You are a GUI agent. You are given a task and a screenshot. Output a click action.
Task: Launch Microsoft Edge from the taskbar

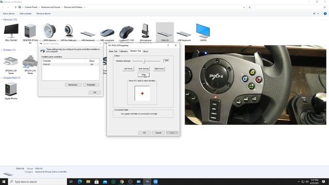tap(80, 181)
